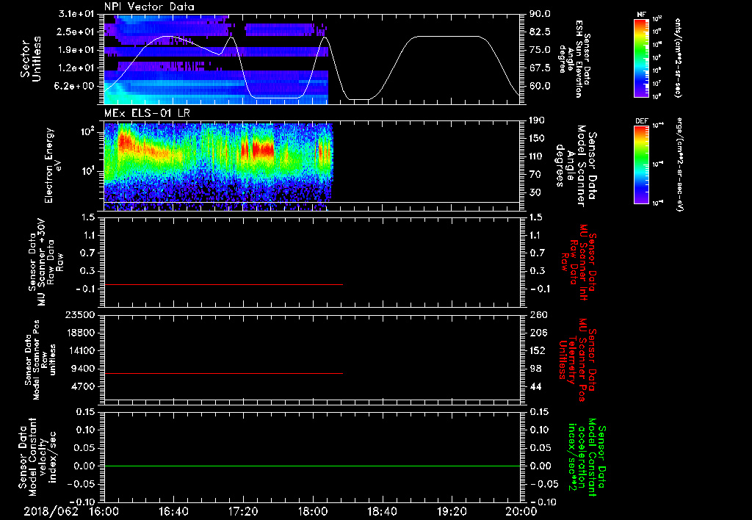This screenshot has height=520, width=752.
Task: Click the '4700' scanner position tick label
Action: (84, 386)
